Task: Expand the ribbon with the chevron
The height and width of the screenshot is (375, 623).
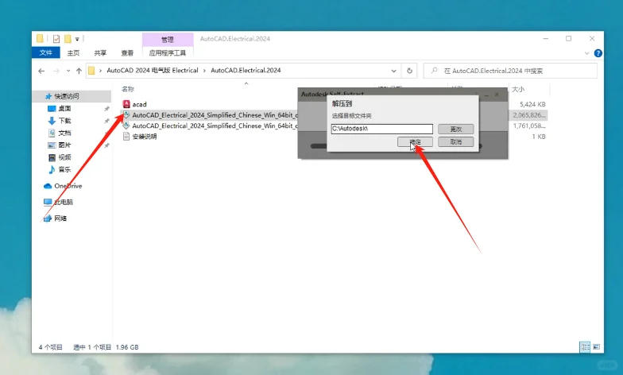Action: point(586,52)
